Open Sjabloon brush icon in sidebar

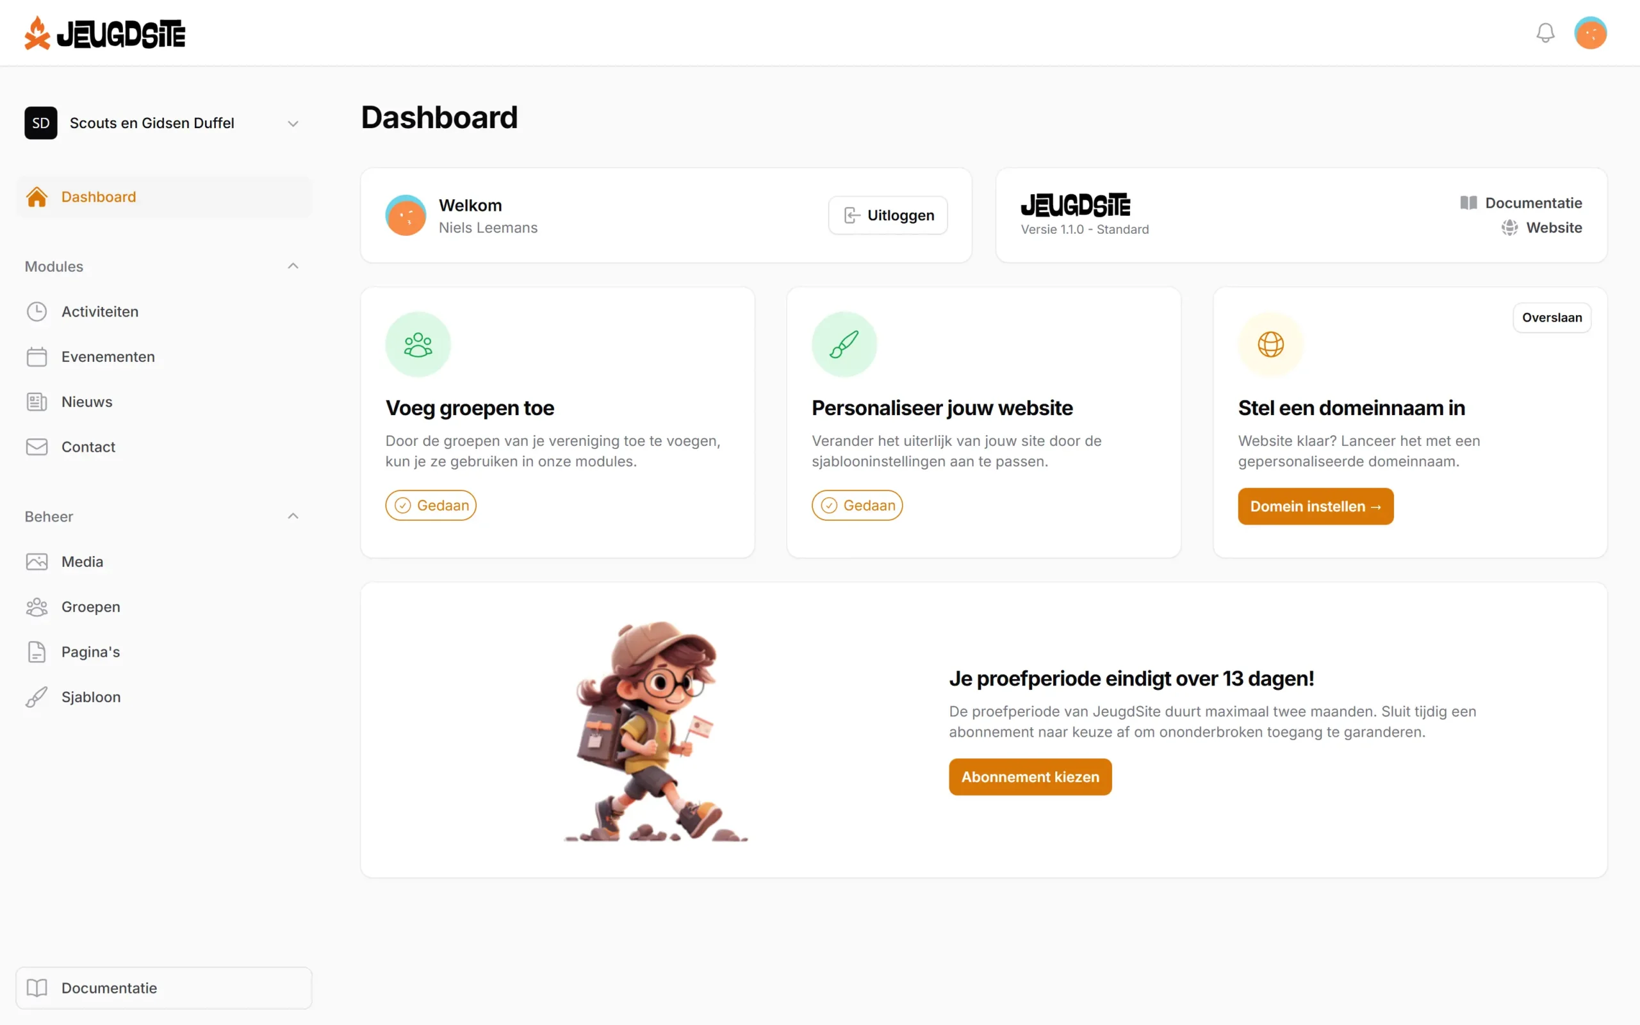37,697
